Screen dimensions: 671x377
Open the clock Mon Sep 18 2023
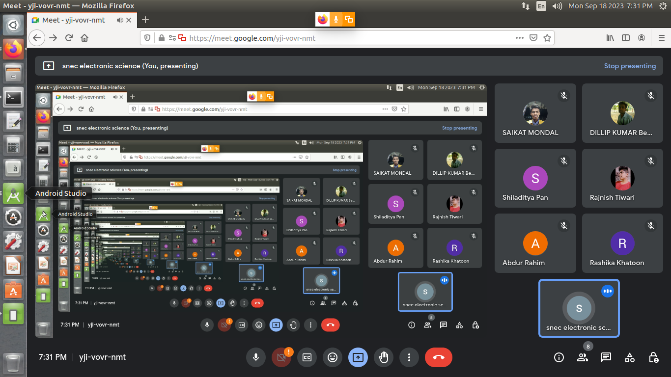click(611, 6)
